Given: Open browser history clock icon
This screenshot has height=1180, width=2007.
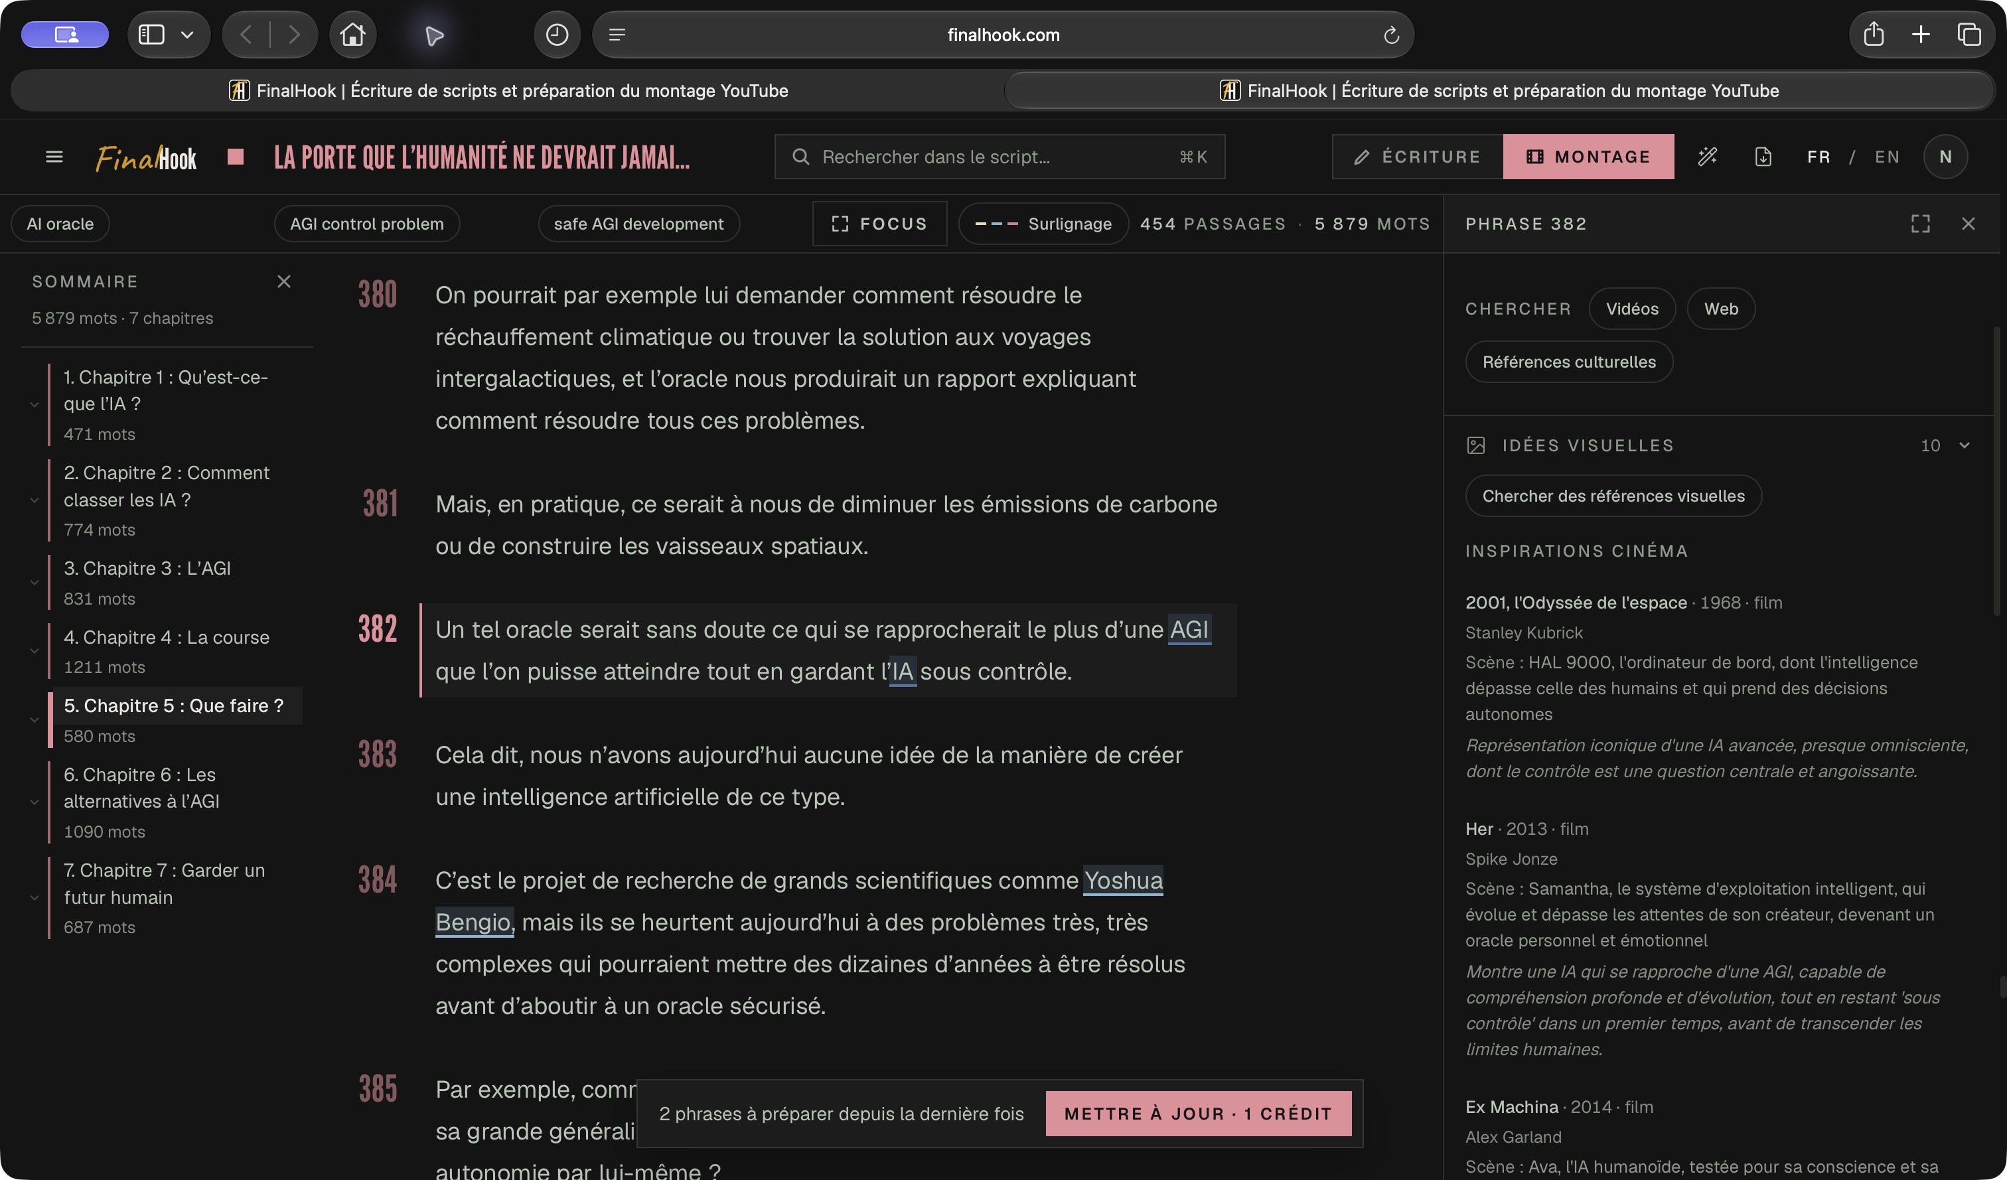Looking at the screenshot, I should 557,35.
